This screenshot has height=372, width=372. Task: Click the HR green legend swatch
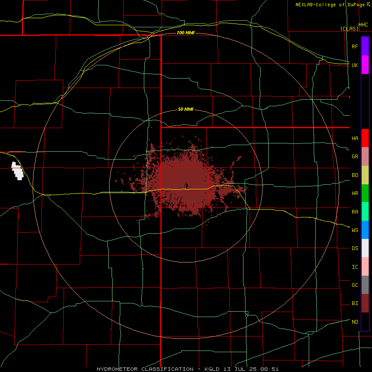365,193
